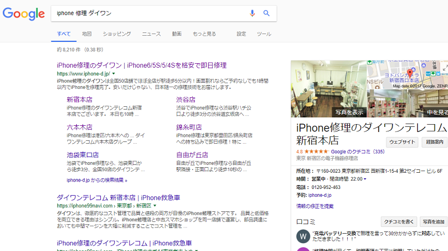Click 情報の修正を提案 link
Screen dimensions: 448x251
(x=315, y=206)
